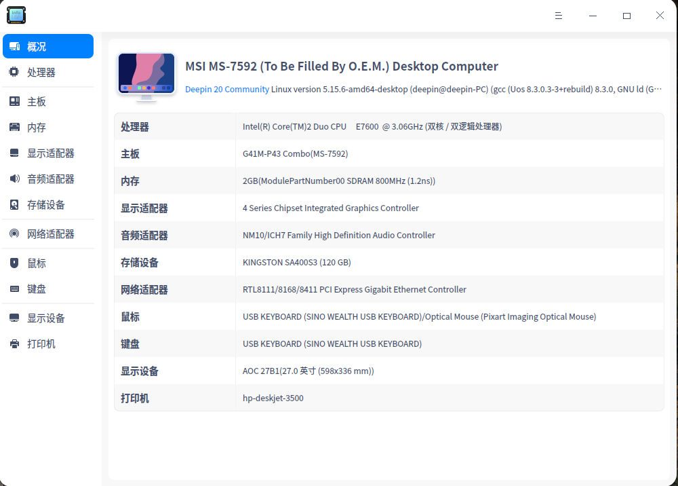The width and height of the screenshot is (678, 486).
Task: Click the 显示设备 row label in table
Action: (139, 371)
